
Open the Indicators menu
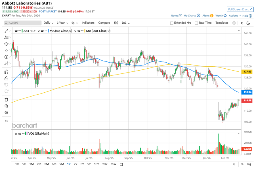coord(88,23)
